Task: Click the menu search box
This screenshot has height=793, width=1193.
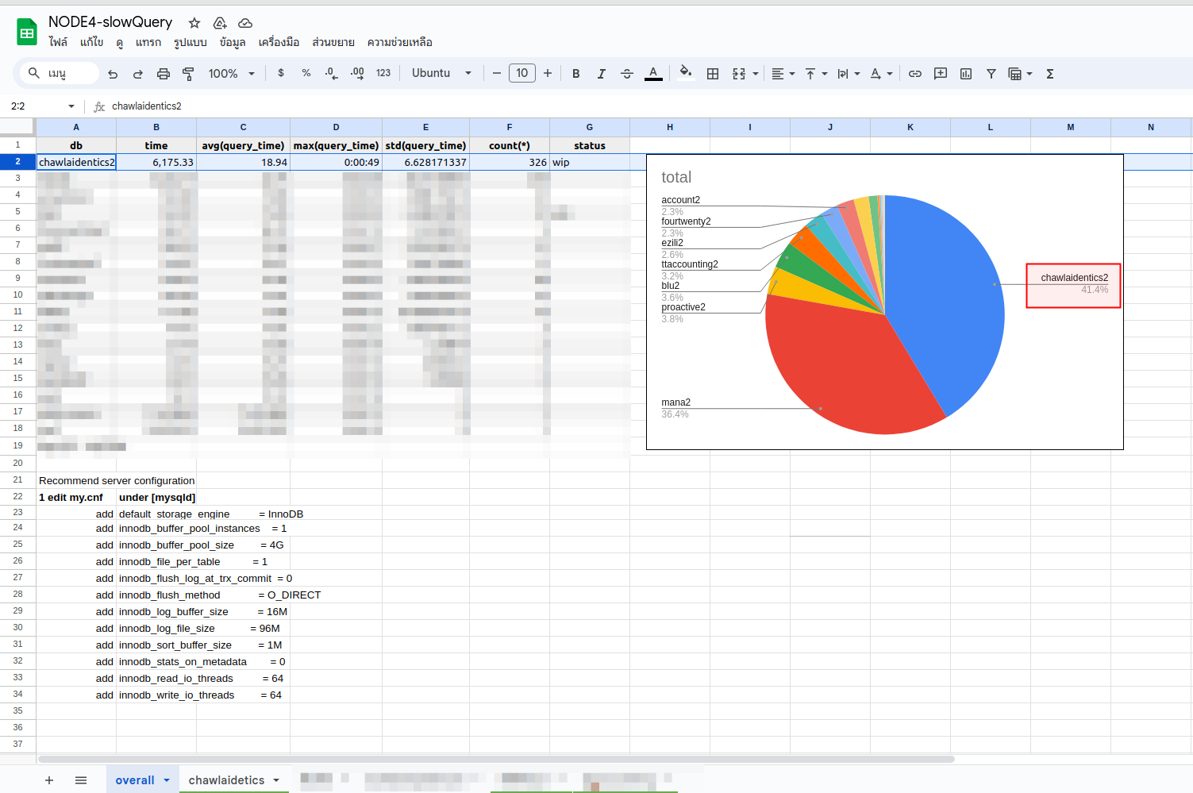Action: tap(60, 73)
